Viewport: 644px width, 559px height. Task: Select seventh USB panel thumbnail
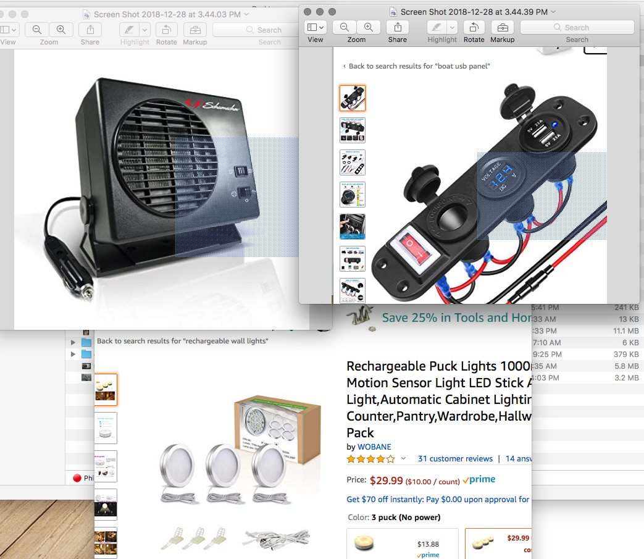pyautogui.click(x=353, y=290)
